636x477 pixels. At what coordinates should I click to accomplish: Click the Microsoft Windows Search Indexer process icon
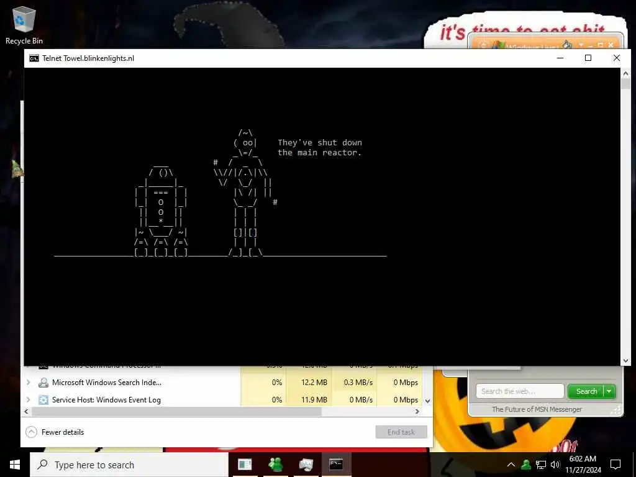coord(43,383)
